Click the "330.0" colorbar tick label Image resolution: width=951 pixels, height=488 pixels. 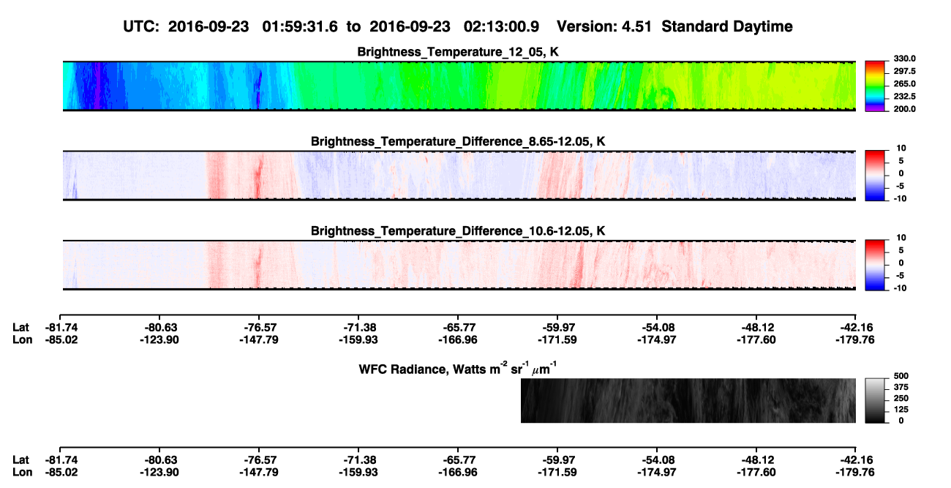(905, 59)
